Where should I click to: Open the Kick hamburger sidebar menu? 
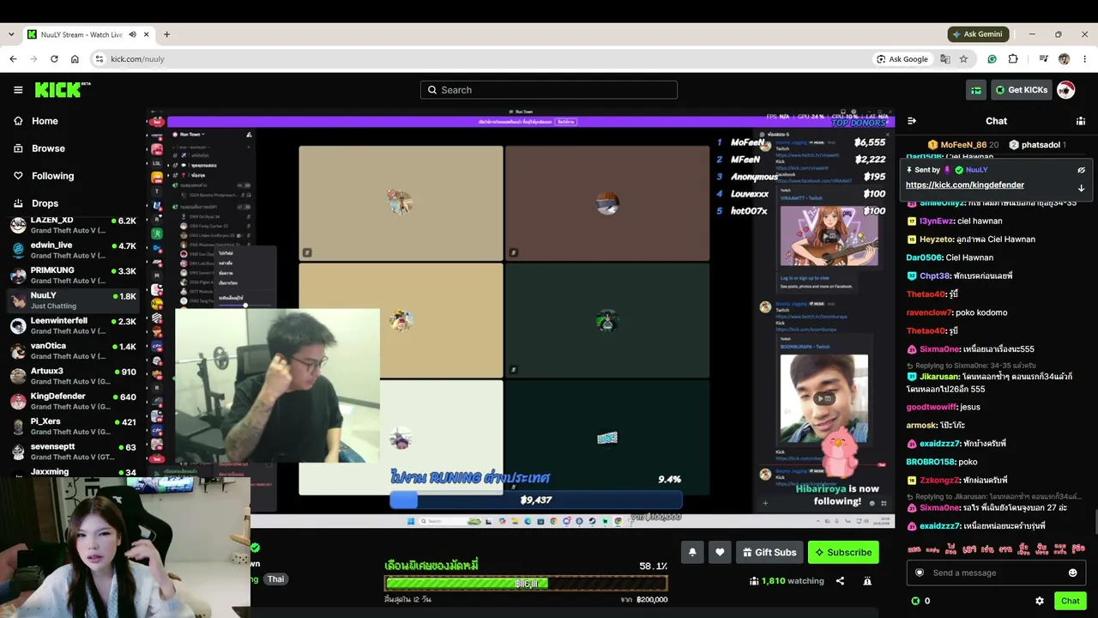click(18, 90)
